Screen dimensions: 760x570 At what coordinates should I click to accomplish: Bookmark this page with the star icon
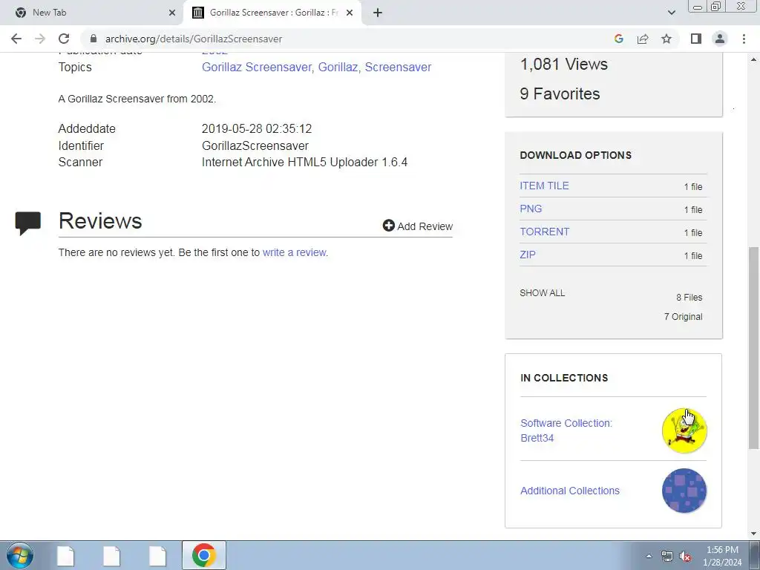click(666, 39)
